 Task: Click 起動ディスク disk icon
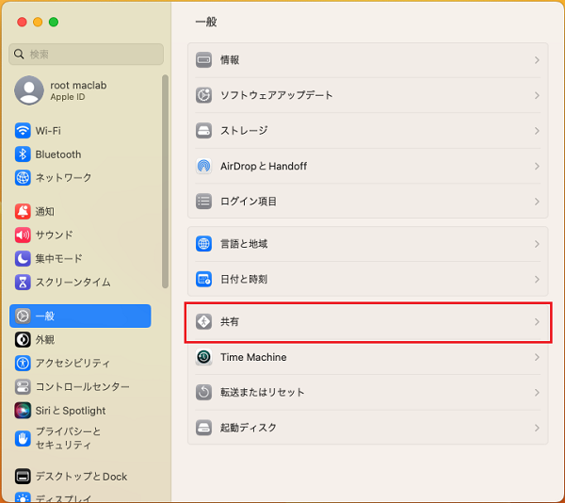[x=203, y=428]
